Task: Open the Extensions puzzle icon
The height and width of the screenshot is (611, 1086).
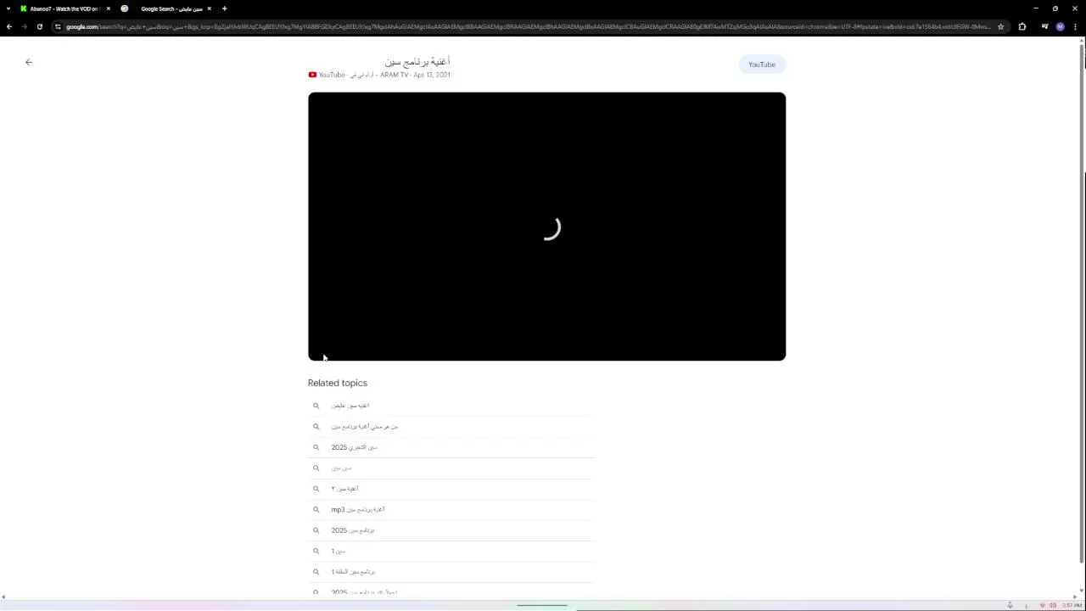Action: click(1022, 26)
